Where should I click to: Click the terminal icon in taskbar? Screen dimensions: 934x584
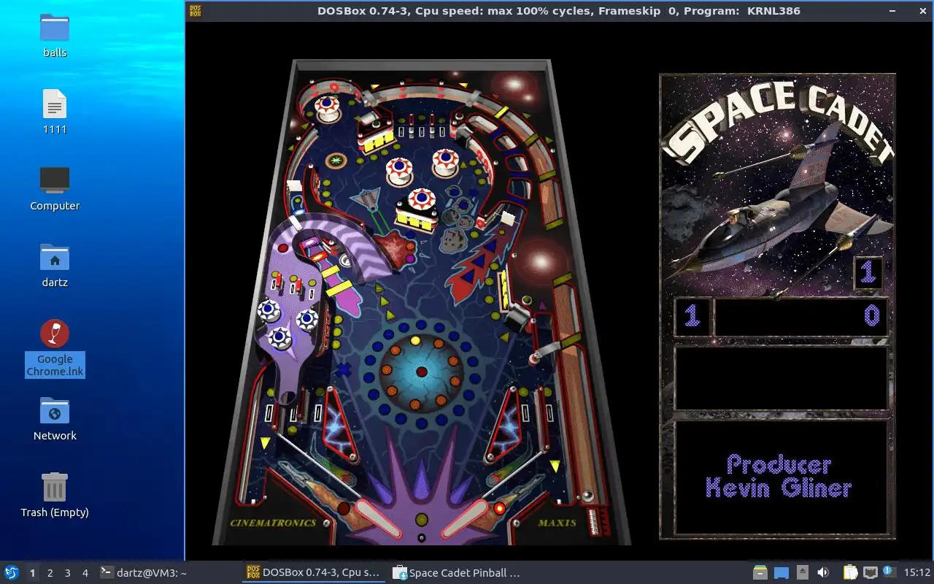point(107,573)
